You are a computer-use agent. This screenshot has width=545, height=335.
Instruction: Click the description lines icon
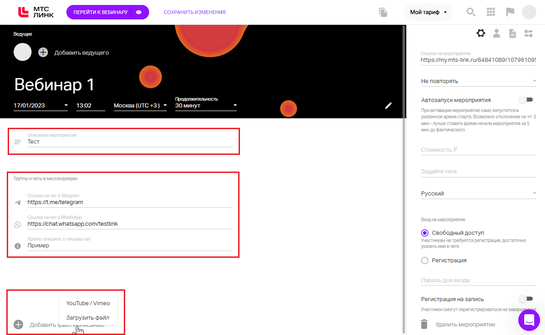coord(18,142)
